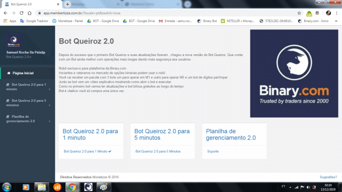
Task: Open the Apps bookmarks shortcut
Action: (10, 21)
